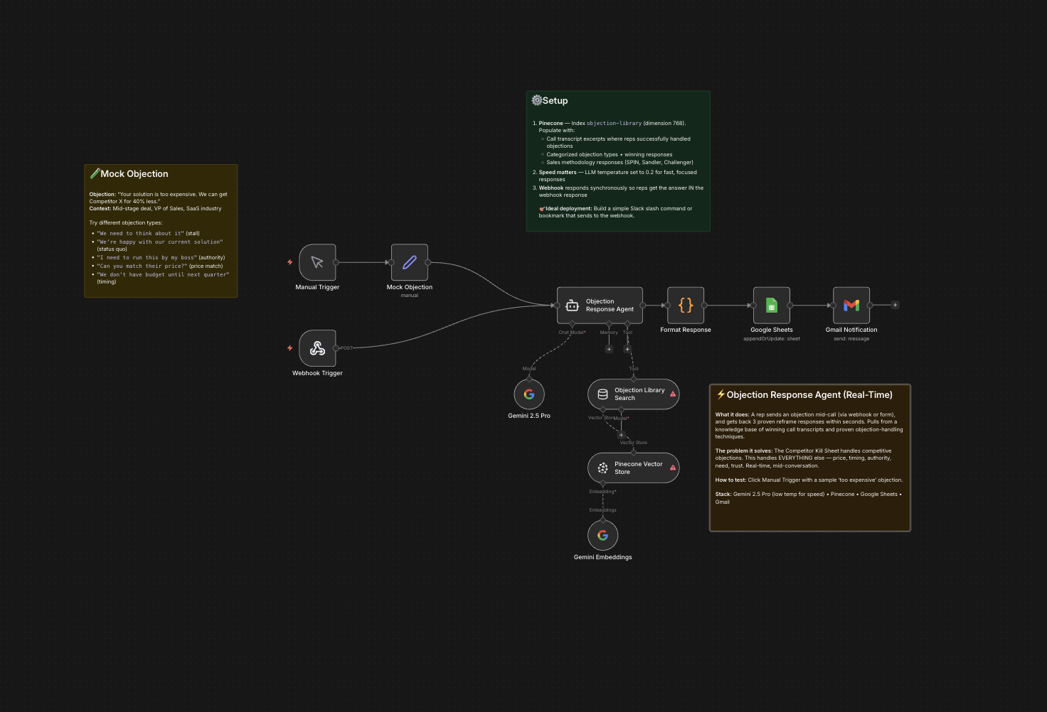Click the Gemini 2.5 Pro model icon
1047x712 pixels.
click(529, 394)
